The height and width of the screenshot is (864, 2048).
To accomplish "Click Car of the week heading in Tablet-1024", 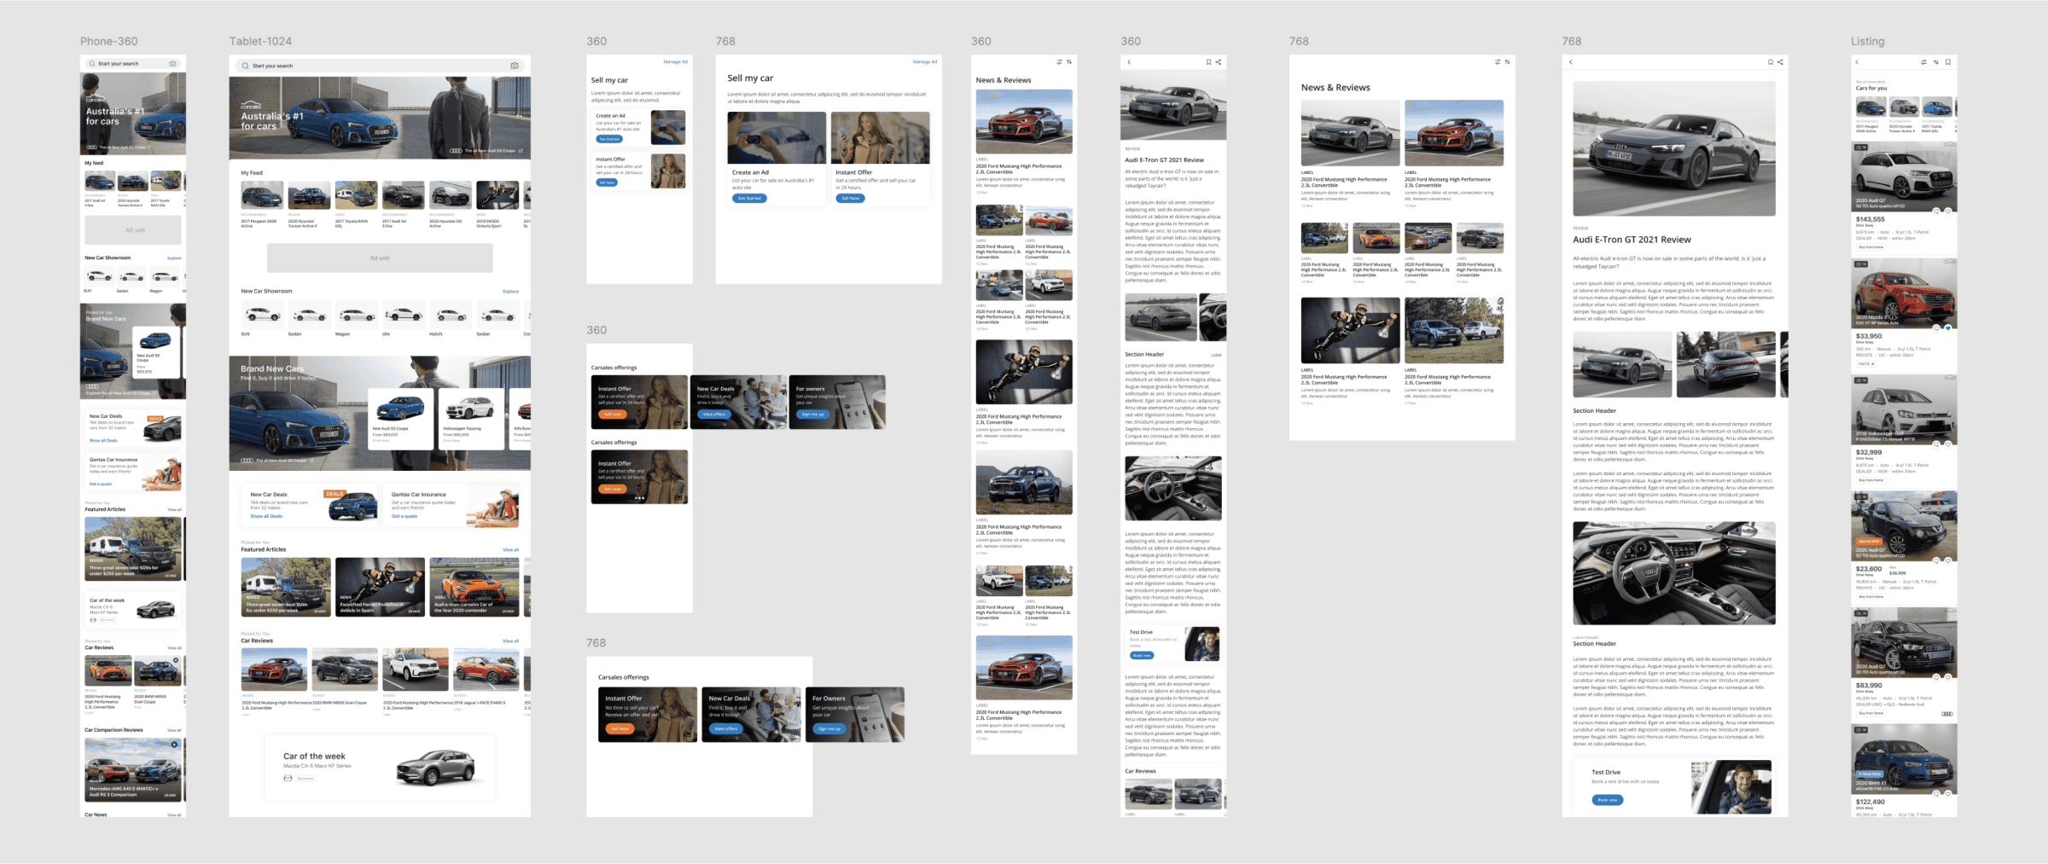I will tap(314, 757).
